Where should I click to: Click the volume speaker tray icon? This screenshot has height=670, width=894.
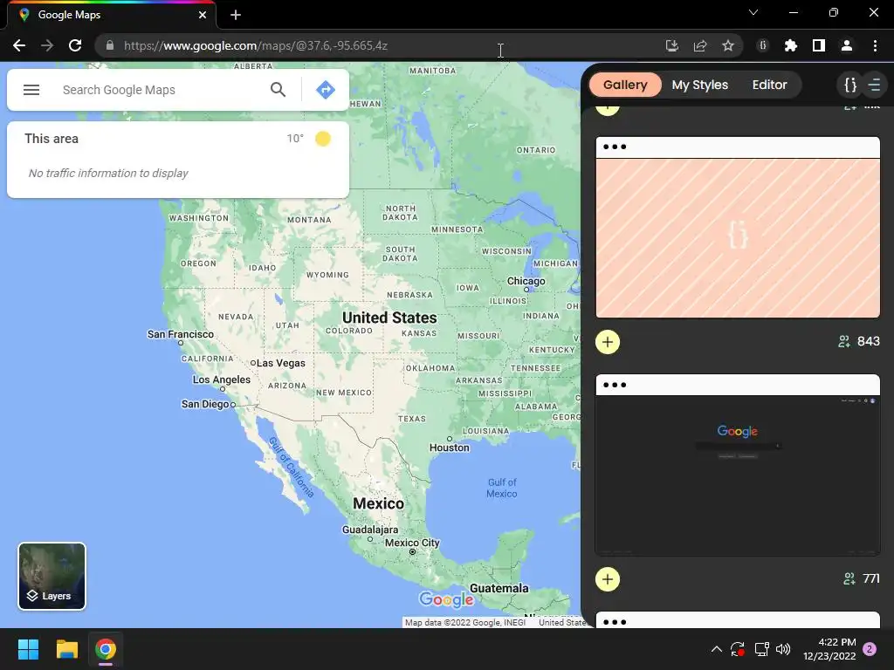pyautogui.click(x=783, y=649)
